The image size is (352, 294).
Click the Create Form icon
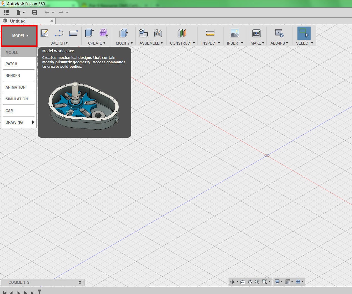click(104, 33)
